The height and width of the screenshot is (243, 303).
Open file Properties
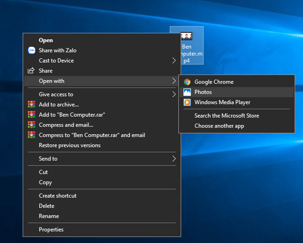click(102, 230)
